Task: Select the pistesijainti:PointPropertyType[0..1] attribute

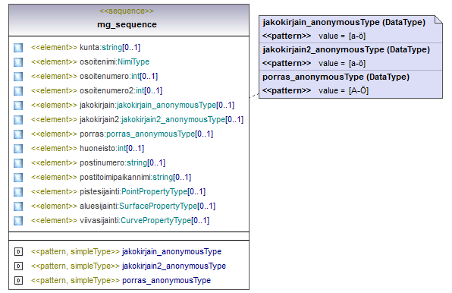Action: (143, 191)
